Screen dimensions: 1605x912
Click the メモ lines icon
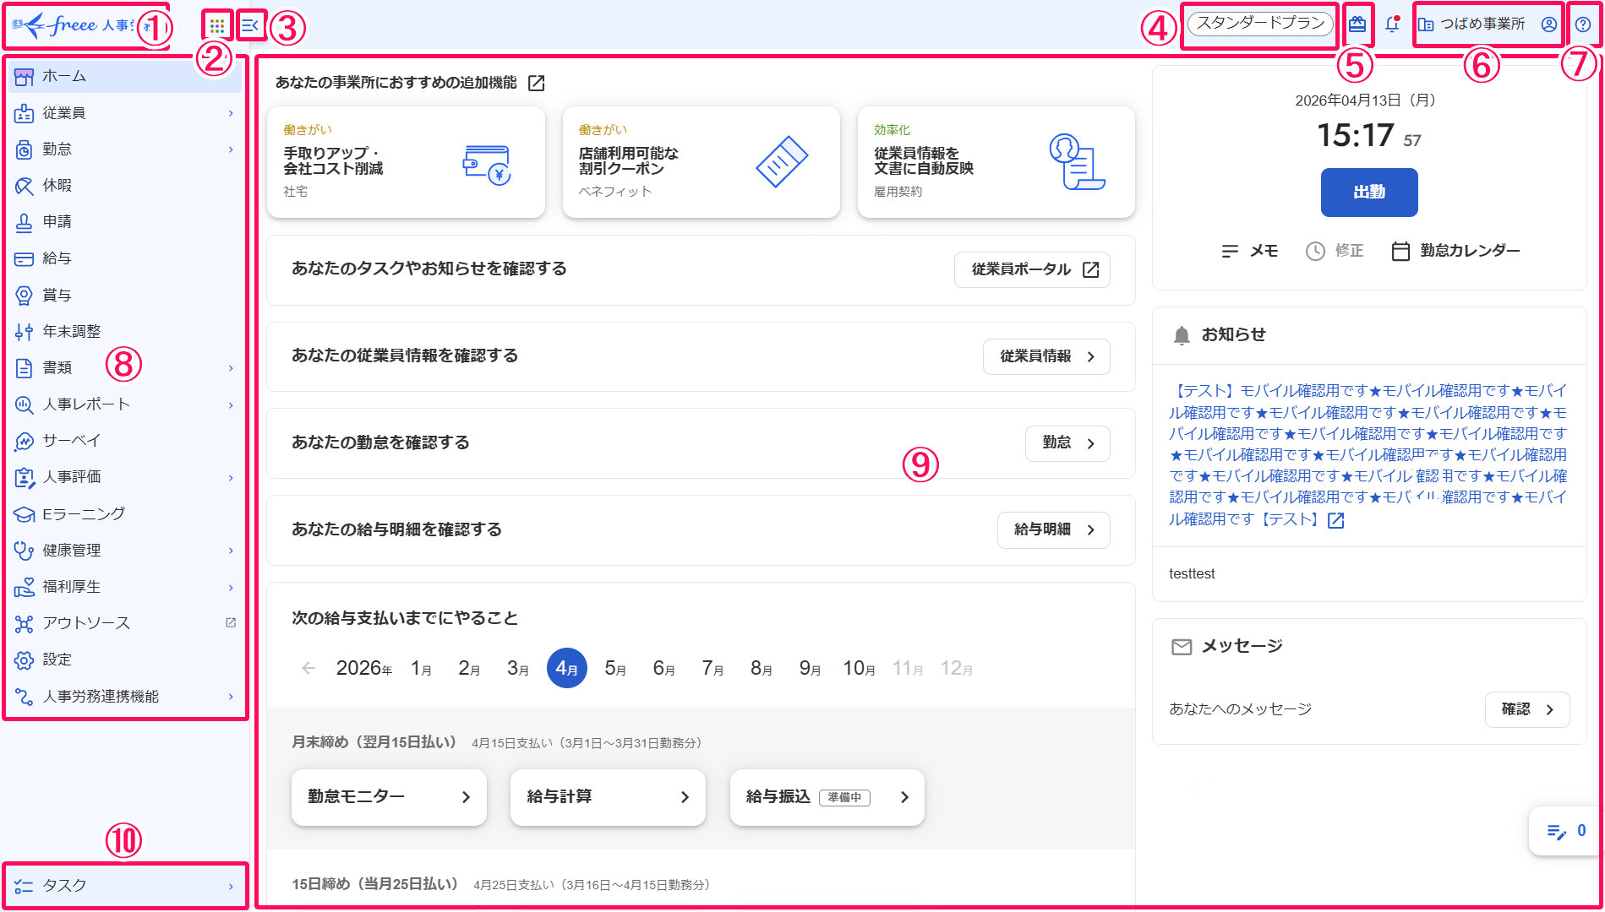[1231, 251]
